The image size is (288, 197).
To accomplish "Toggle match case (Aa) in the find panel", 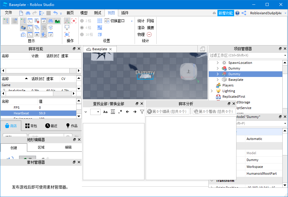I will [105, 112].
